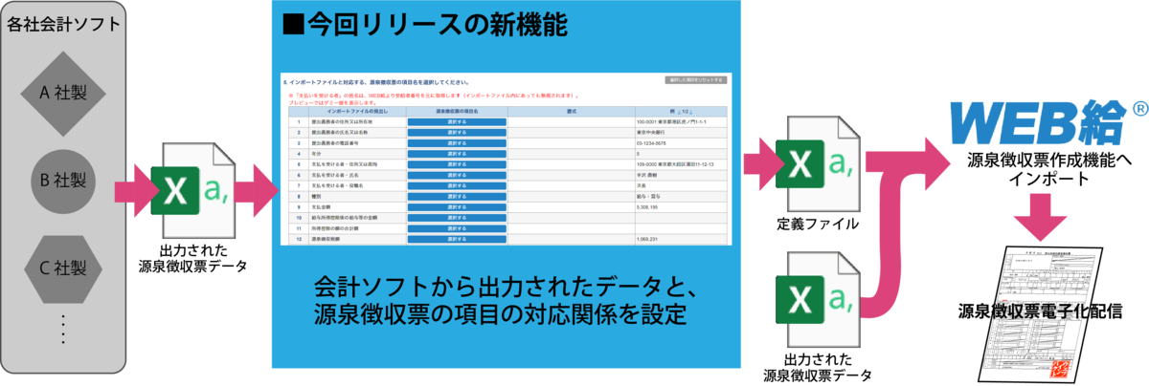This screenshot has width=1149, height=386.
Task: Click the インポートファイルの見出し column header
Action: coord(356,112)
